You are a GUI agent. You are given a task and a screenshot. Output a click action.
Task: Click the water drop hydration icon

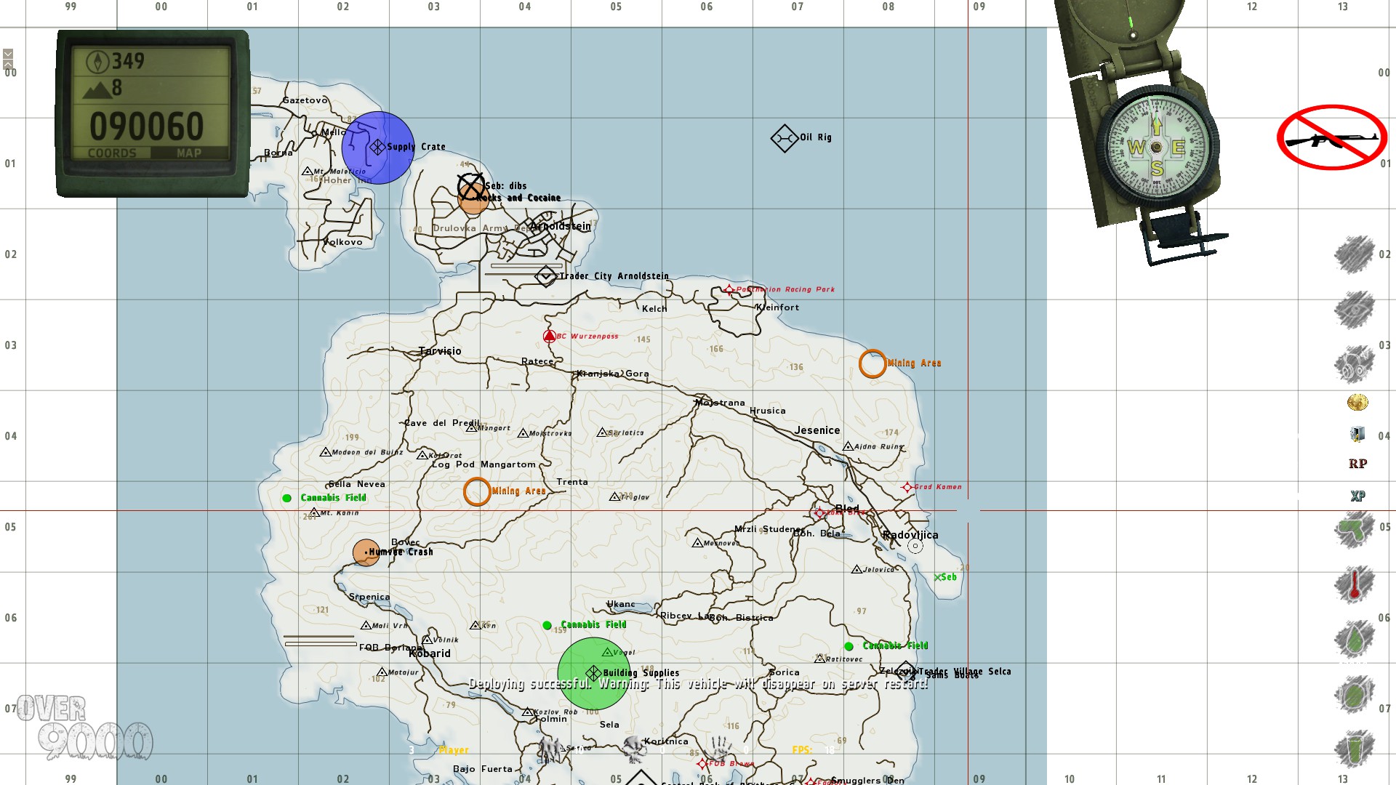point(1355,640)
